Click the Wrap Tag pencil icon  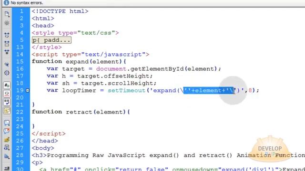[7, 139]
